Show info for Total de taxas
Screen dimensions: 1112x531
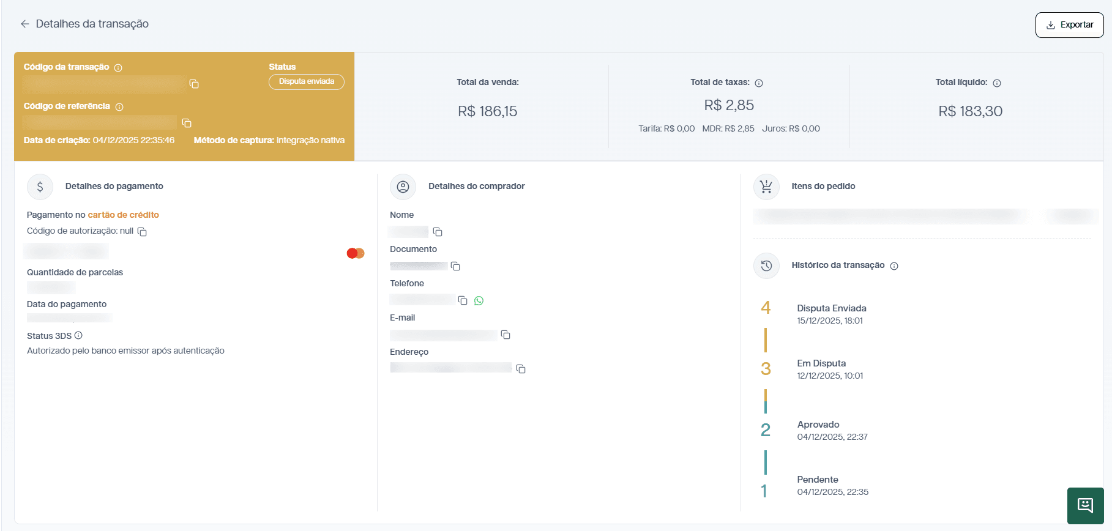pos(759,83)
